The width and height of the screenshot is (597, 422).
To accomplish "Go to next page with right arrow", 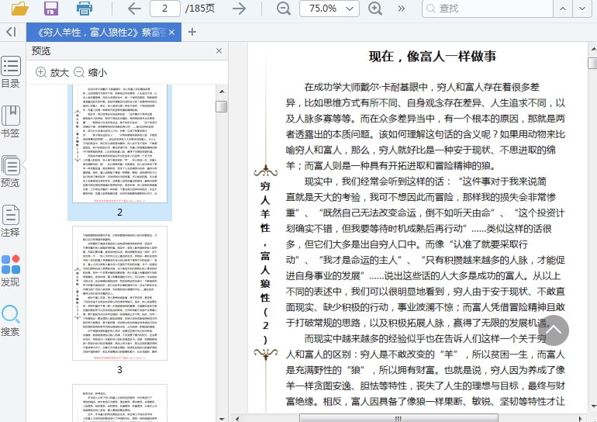I will (x=239, y=9).
